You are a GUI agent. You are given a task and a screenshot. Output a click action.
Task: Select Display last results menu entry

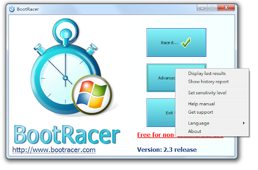[x=212, y=73]
